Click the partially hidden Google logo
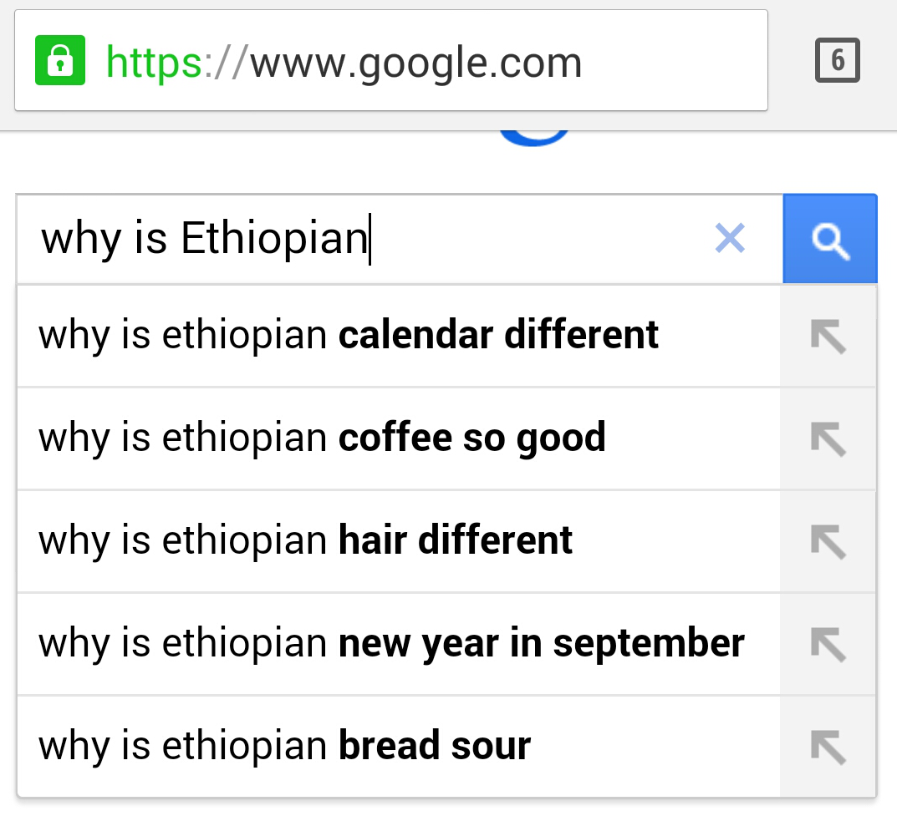Screen dimensions: 897x816 533,138
